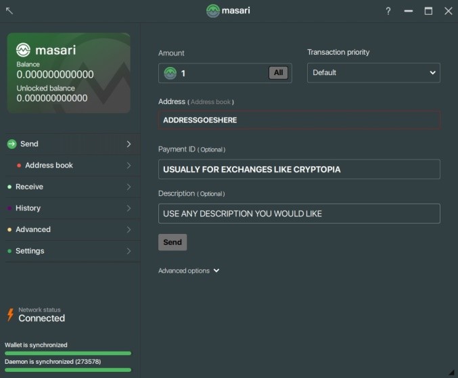Click the detach arrow icon in title bar
The image size is (458, 378).
pyautogui.click(x=9, y=11)
